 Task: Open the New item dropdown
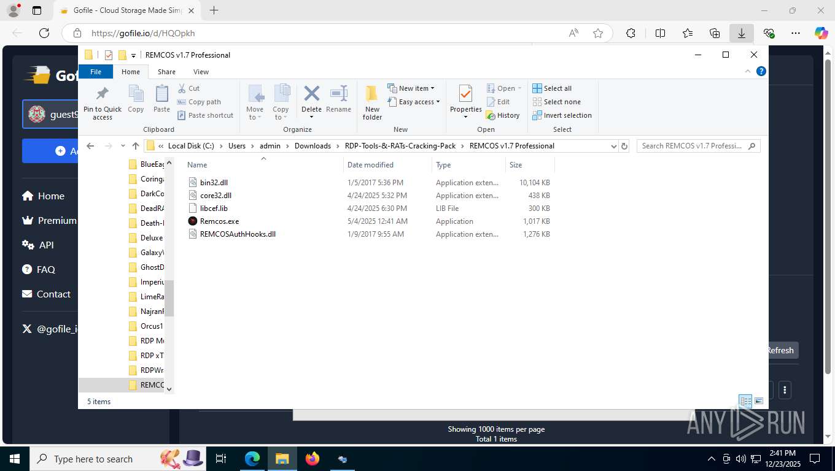pos(411,88)
